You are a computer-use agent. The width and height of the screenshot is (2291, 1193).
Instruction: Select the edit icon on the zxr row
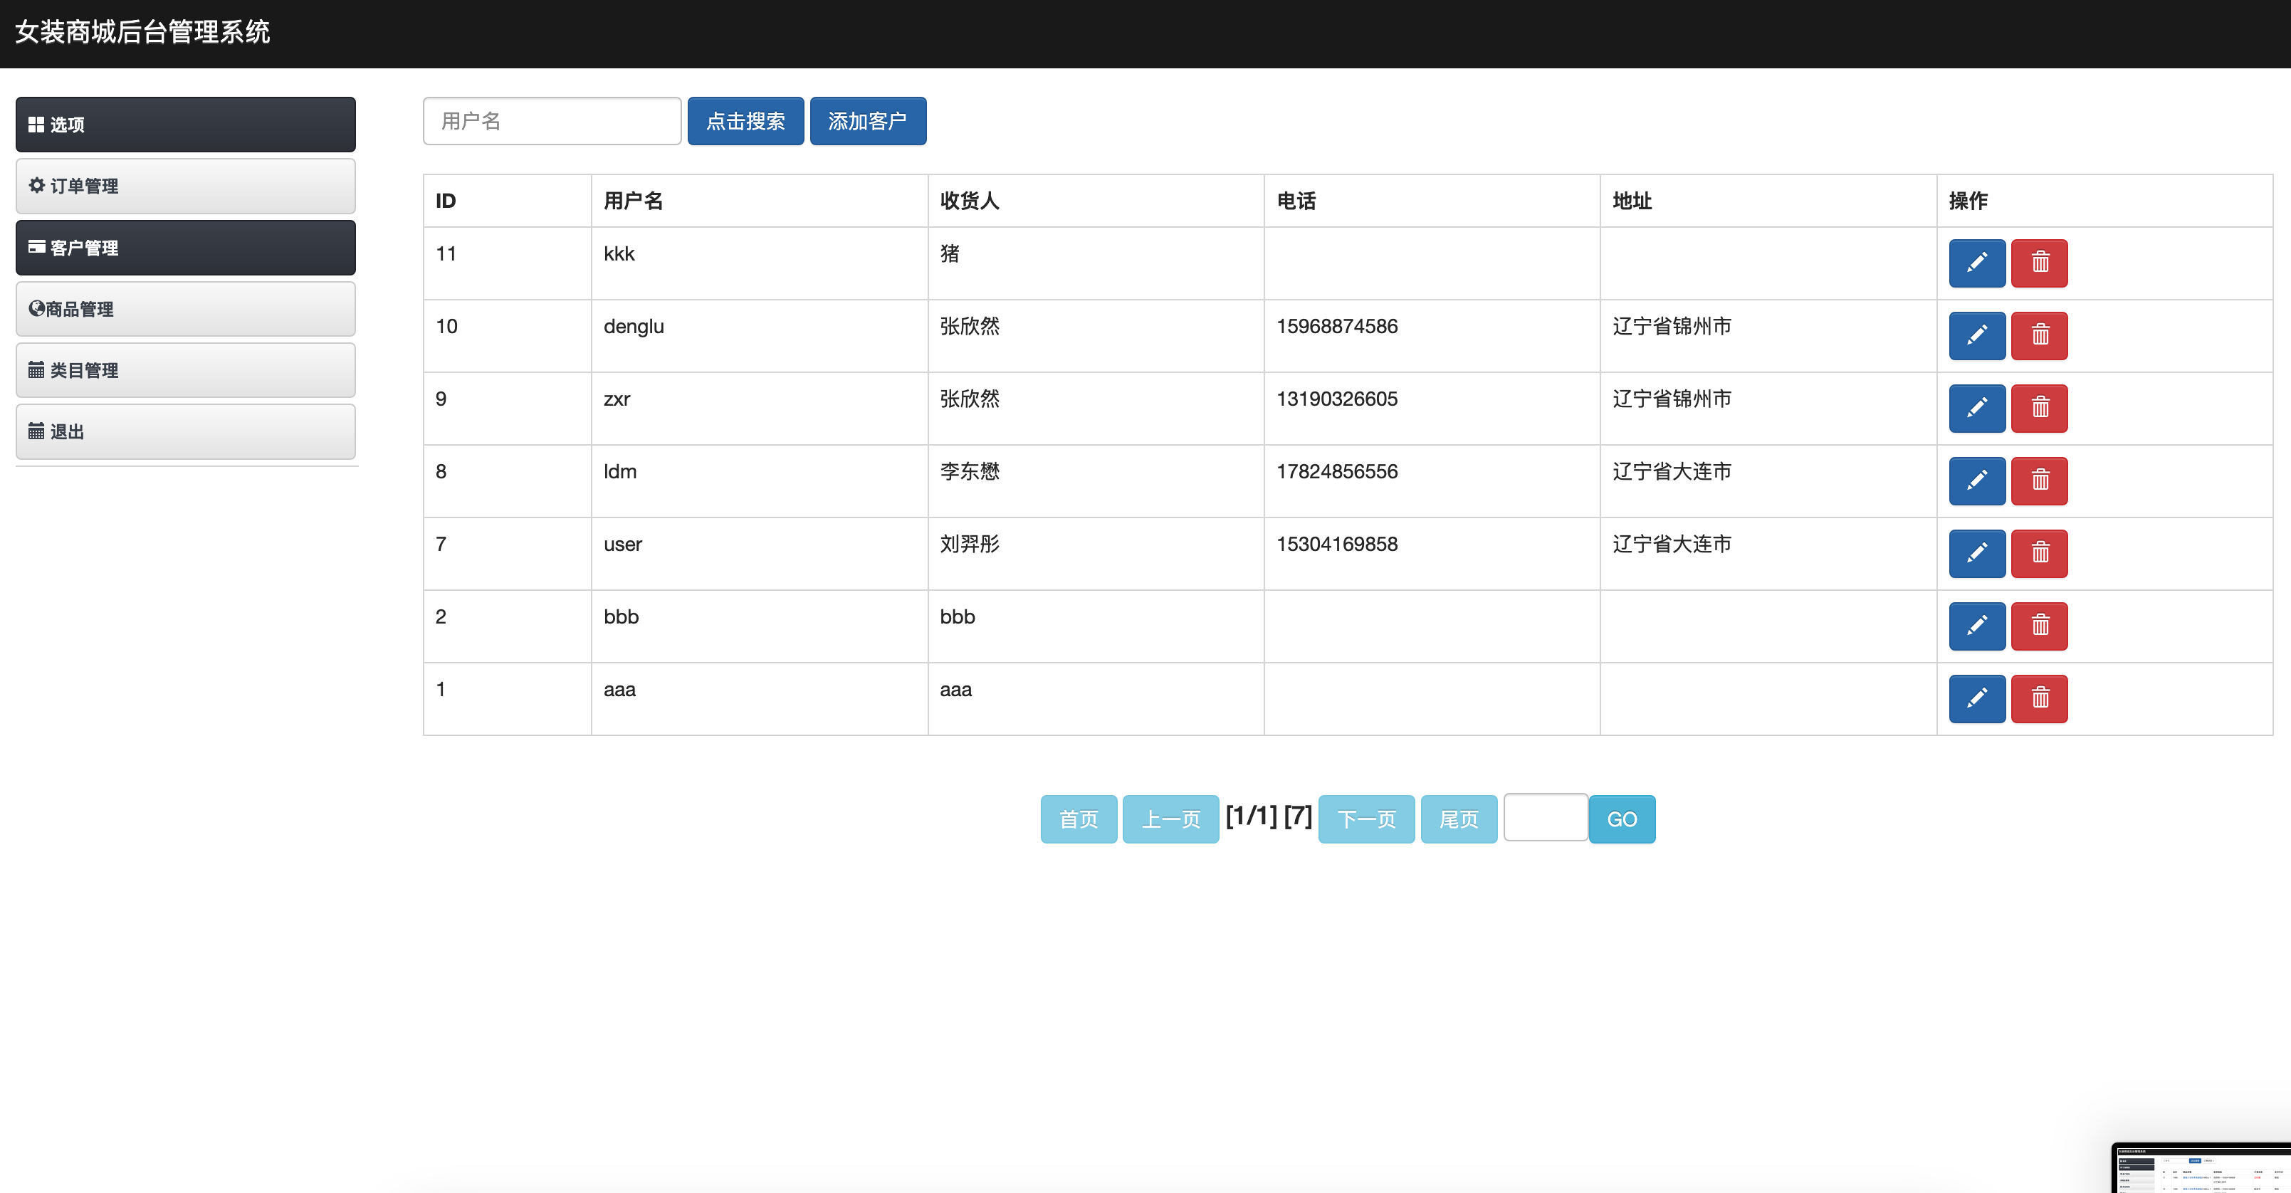point(1976,408)
